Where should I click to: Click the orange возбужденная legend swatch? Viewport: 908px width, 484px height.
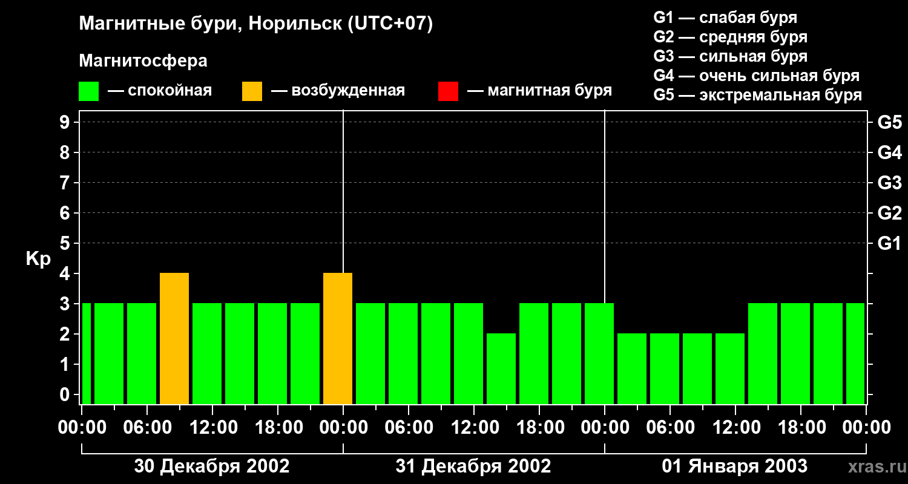pyautogui.click(x=252, y=91)
